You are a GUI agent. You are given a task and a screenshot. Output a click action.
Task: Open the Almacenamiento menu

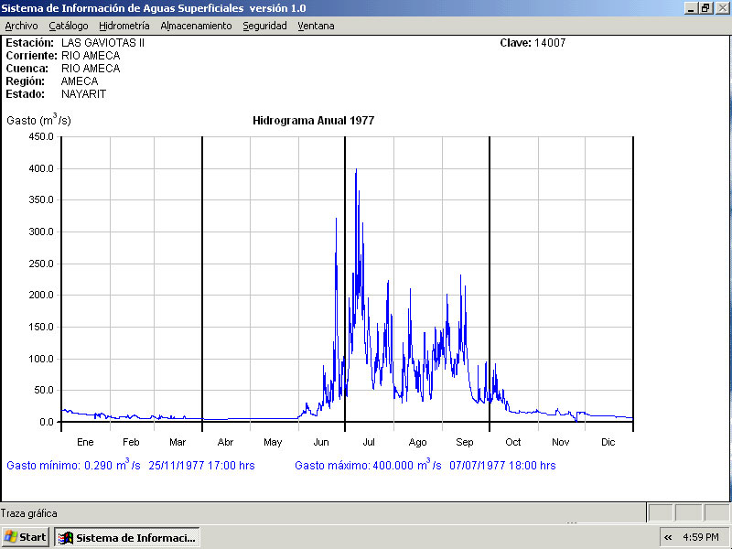point(196,26)
